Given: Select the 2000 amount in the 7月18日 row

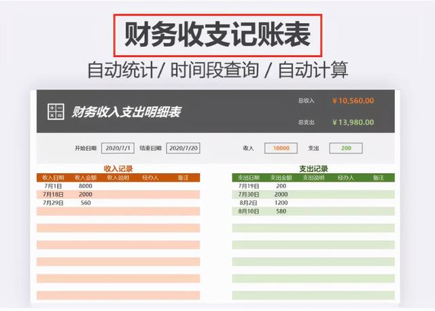Looking at the screenshot, I should click(x=86, y=194).
